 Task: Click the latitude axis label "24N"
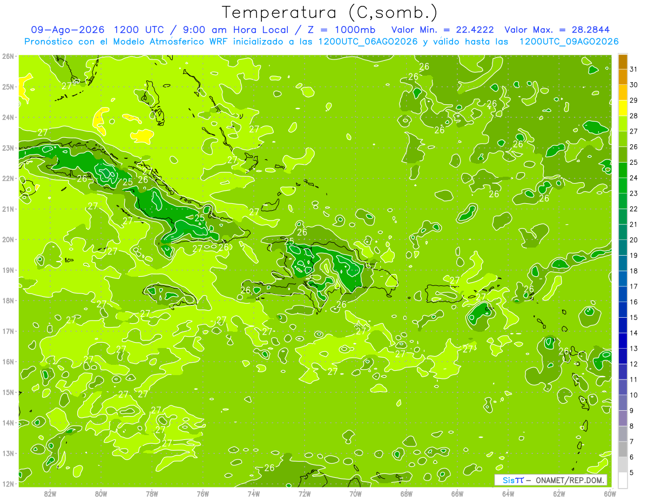click(x=8, y=117)
